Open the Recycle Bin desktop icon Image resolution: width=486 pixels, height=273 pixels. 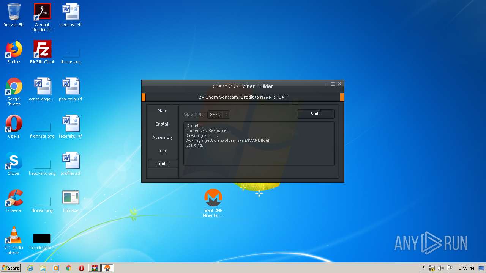click(14, 16)
